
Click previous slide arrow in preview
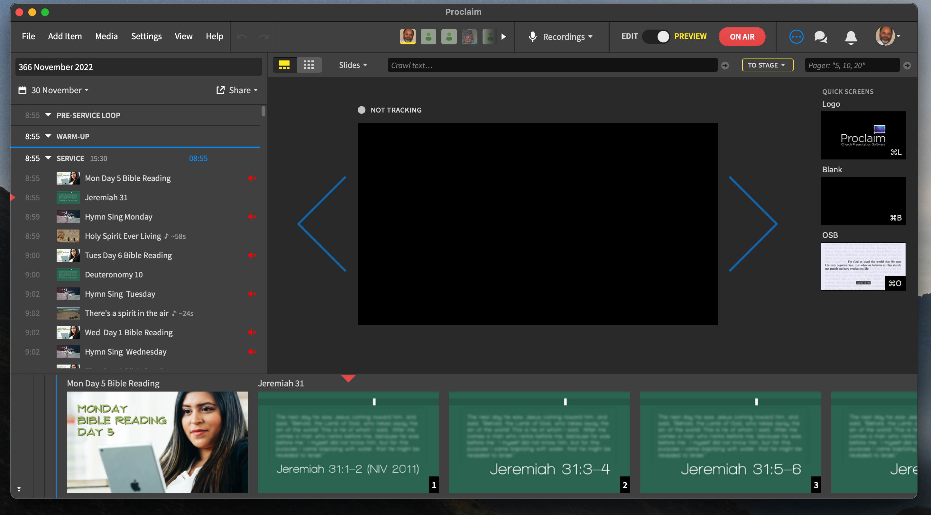322,224
